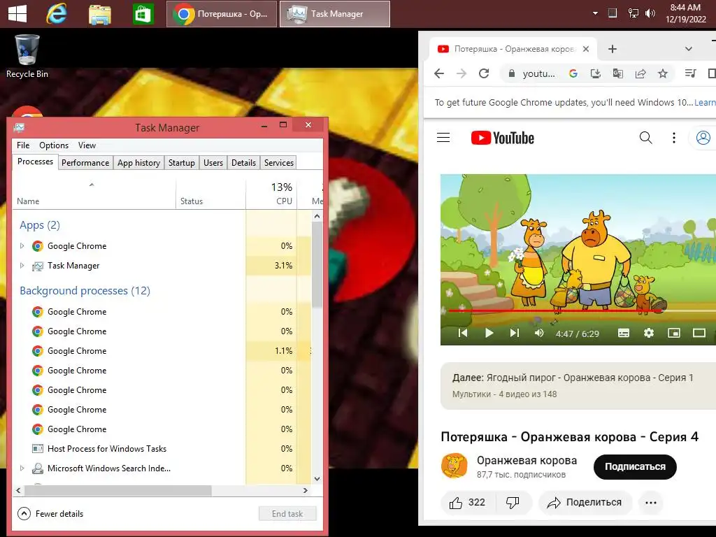This screenshot has height=537, width=716.
Task: Click the Подписаться subscribe button
Action: [x=635, y=466]
